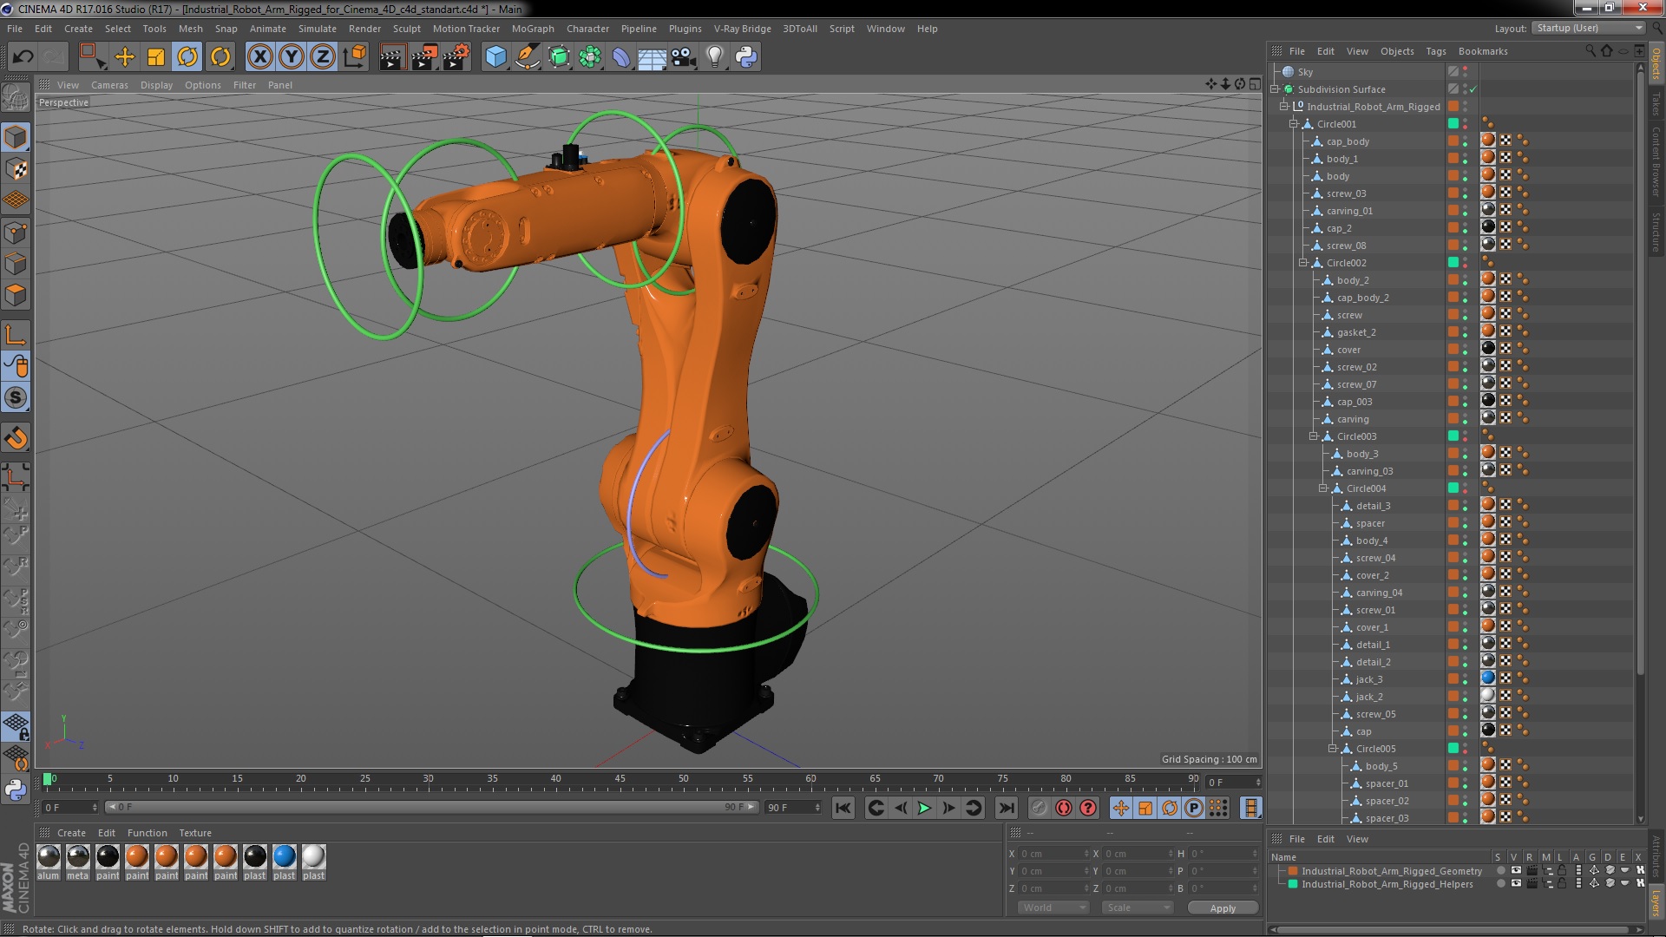This screenshot has height=937, width=1666.
Task: Collapse Circle002 hierarchy
Action: click(1303, 263)
